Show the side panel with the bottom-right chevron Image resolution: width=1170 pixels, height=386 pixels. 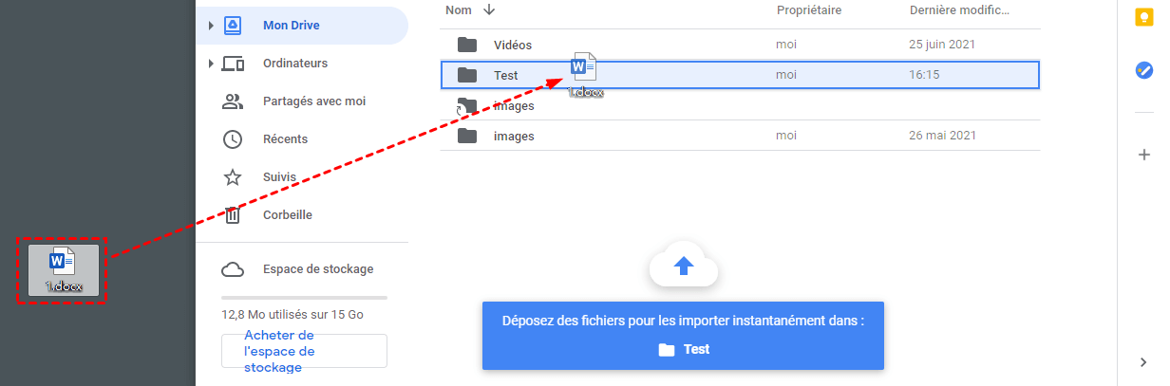tap(1143, 361)
